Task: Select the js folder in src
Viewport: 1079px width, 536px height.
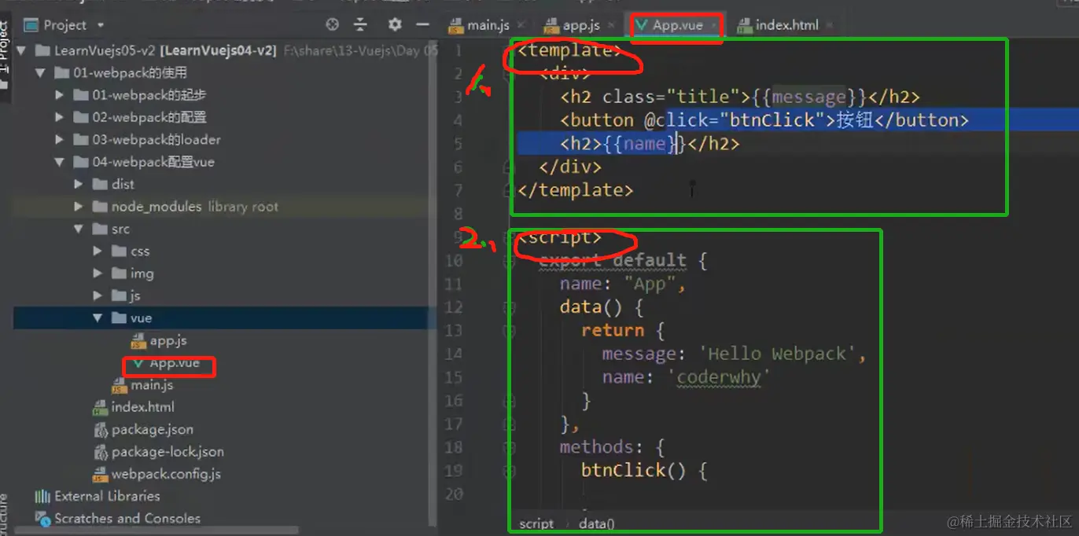Action: pyautogui.click(x=135, y=296)
